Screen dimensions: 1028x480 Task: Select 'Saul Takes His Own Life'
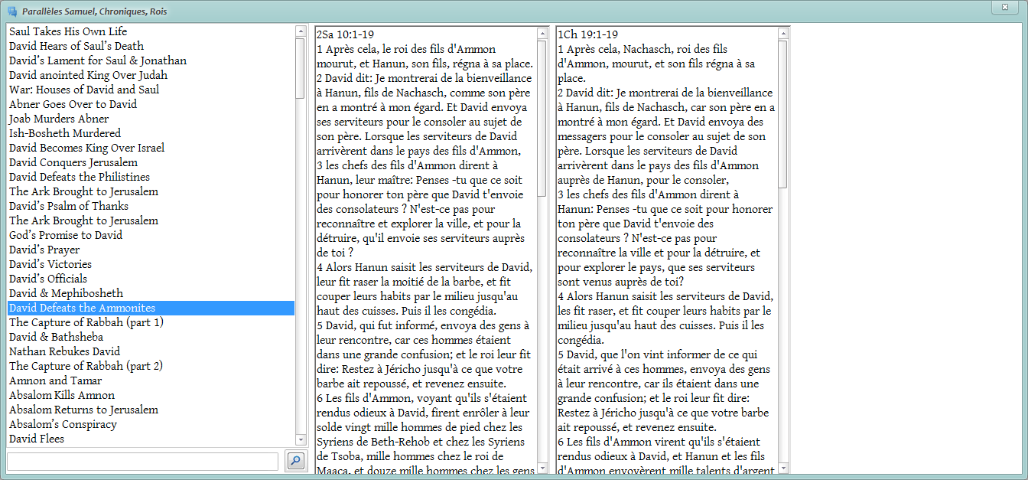pyautogui.click(x=151, y=31)
